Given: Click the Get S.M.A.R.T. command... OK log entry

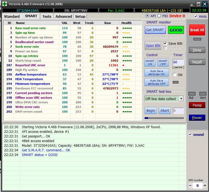Looking at the screenshot, I should pos(46,150).
